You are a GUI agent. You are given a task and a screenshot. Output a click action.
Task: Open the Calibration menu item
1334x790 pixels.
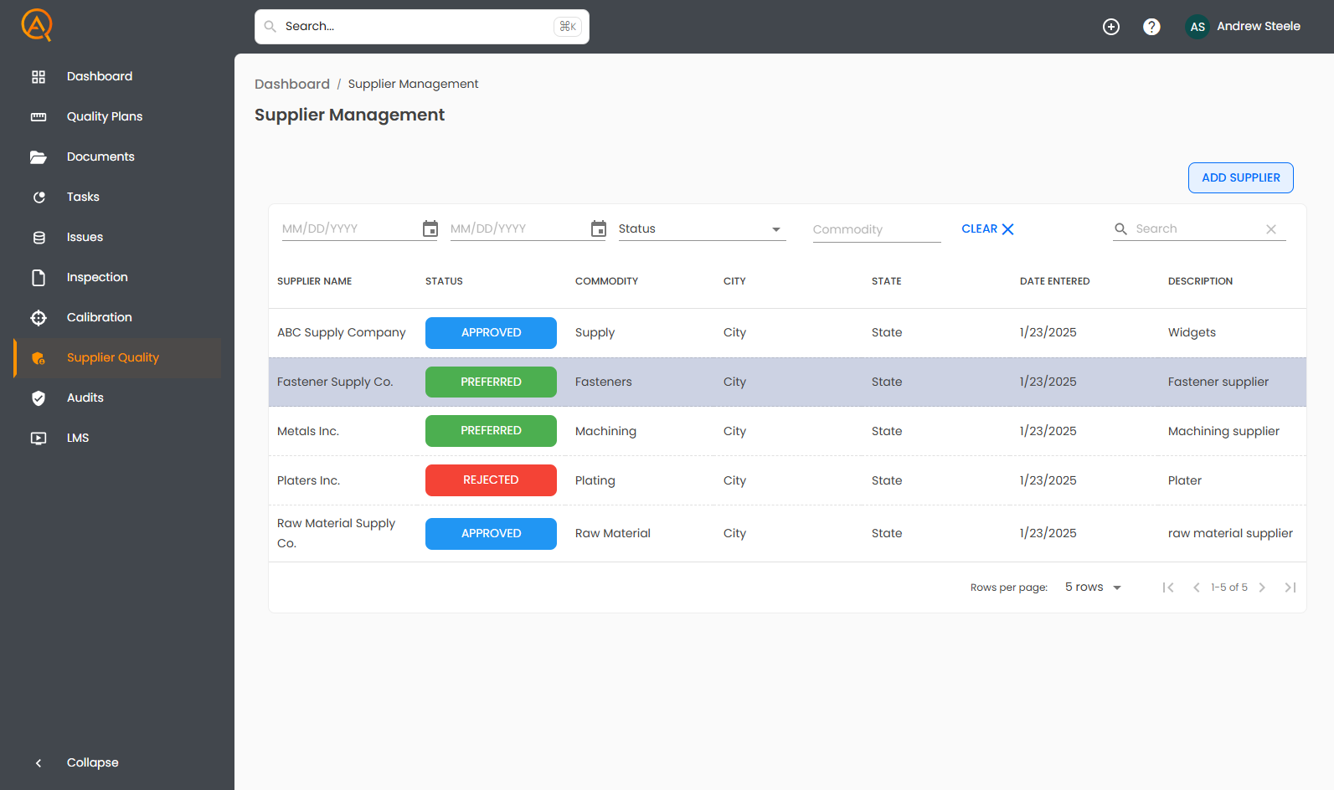tap(117, 318)
